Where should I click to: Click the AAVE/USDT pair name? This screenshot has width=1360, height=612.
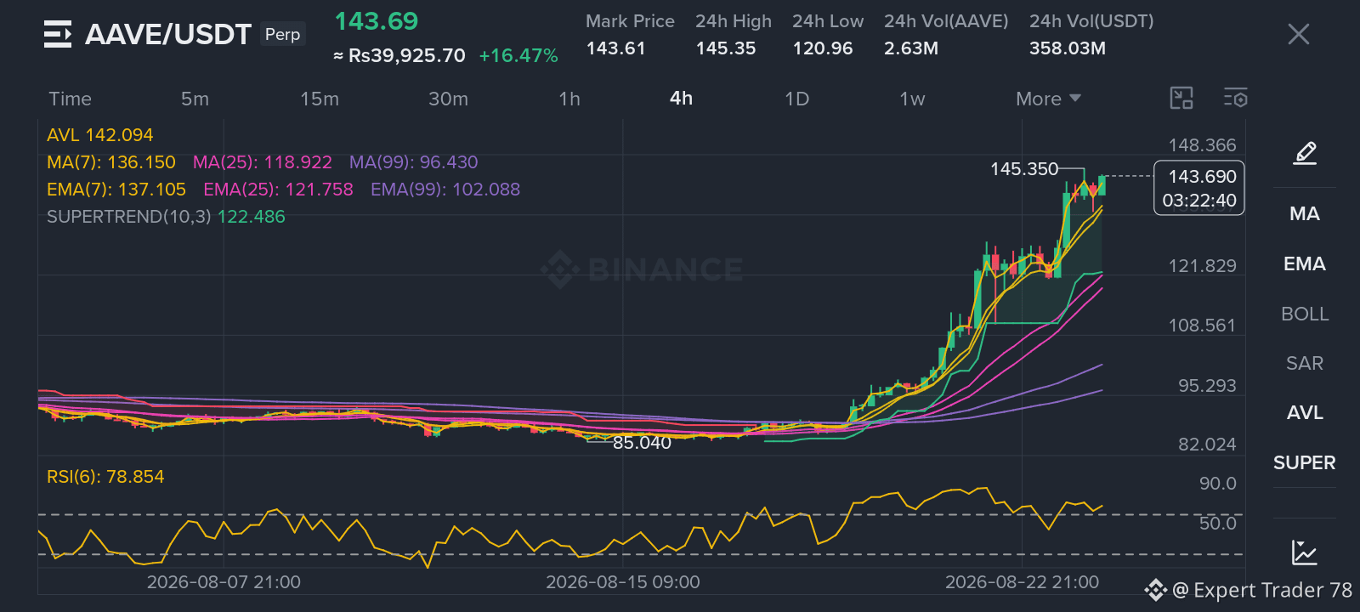pyautogui.click(x=168, y=34)
